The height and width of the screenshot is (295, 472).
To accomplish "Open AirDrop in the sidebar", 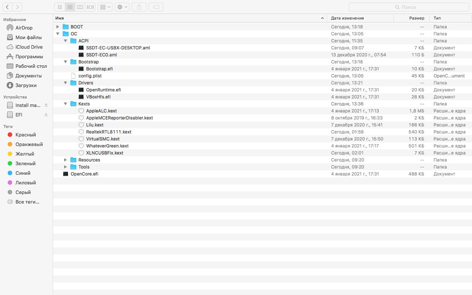I will (24, 28).
